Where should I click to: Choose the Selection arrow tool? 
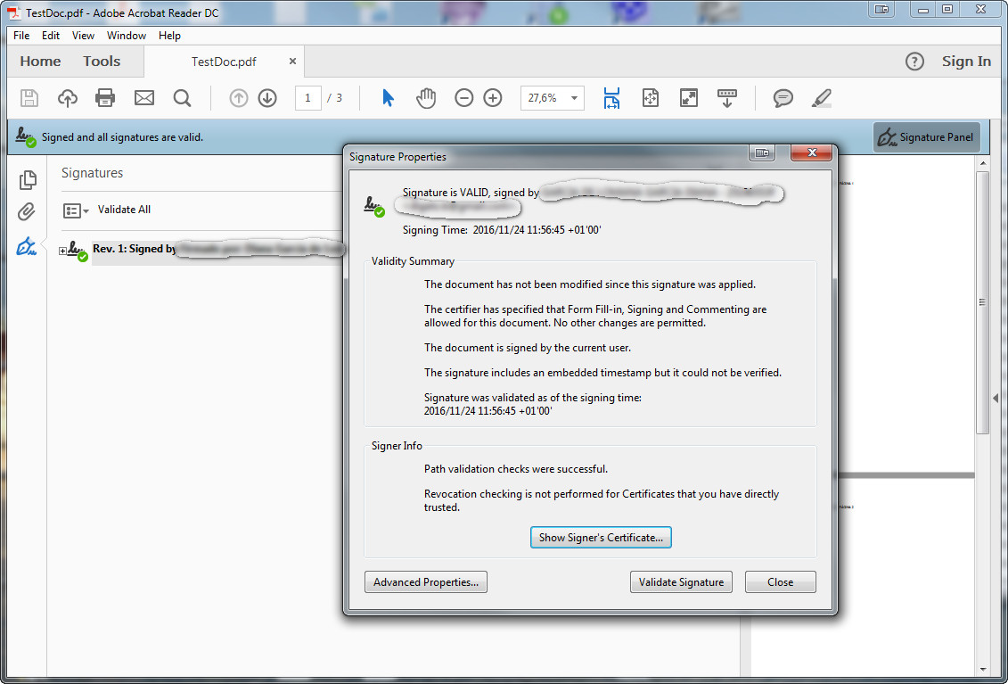(388, 98)
